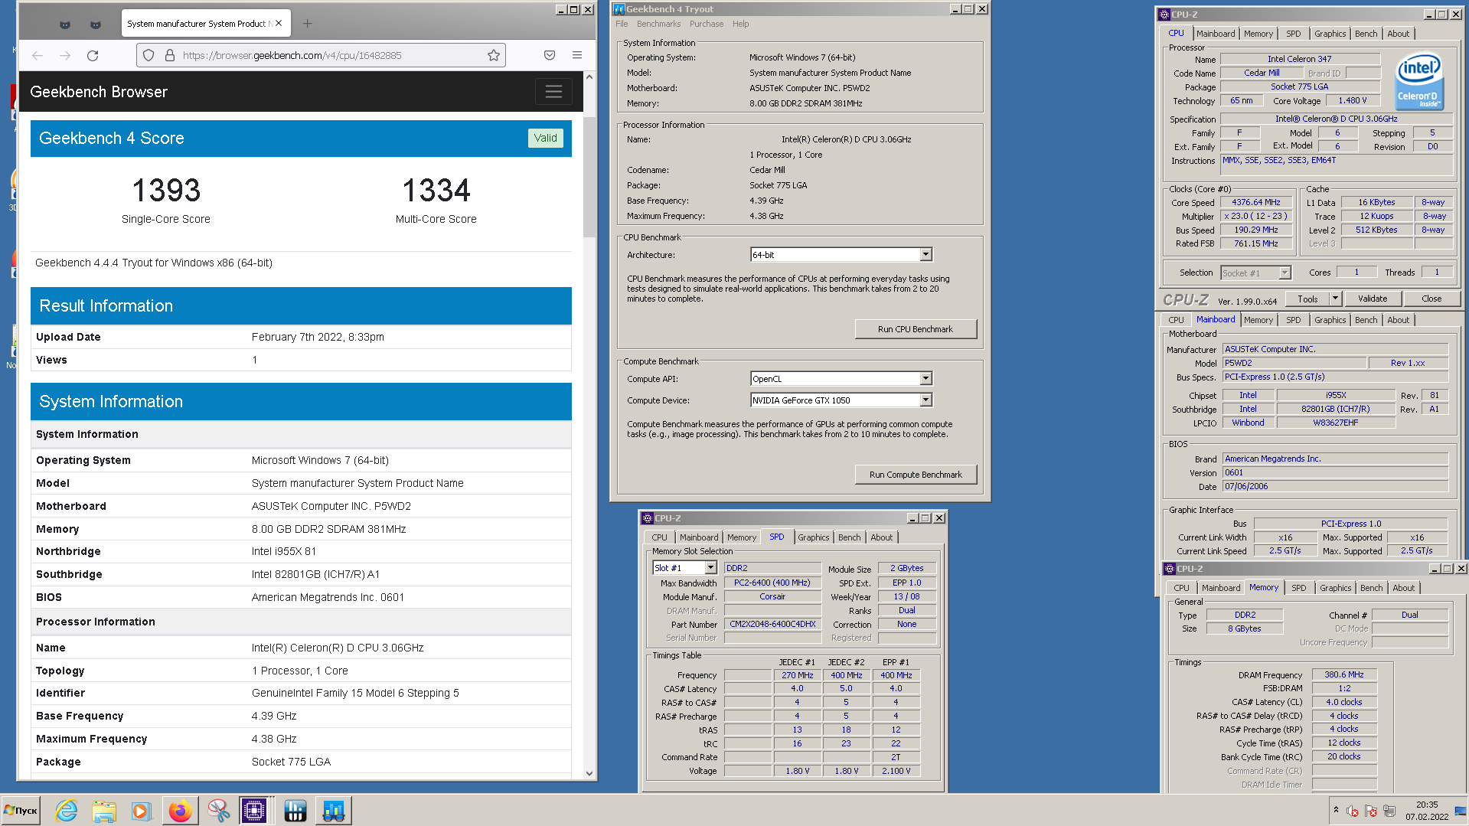Open the Snipping Tool taskbar icon
The height and width of the screenshot is (826, 1469).
[x=218, y=811]
